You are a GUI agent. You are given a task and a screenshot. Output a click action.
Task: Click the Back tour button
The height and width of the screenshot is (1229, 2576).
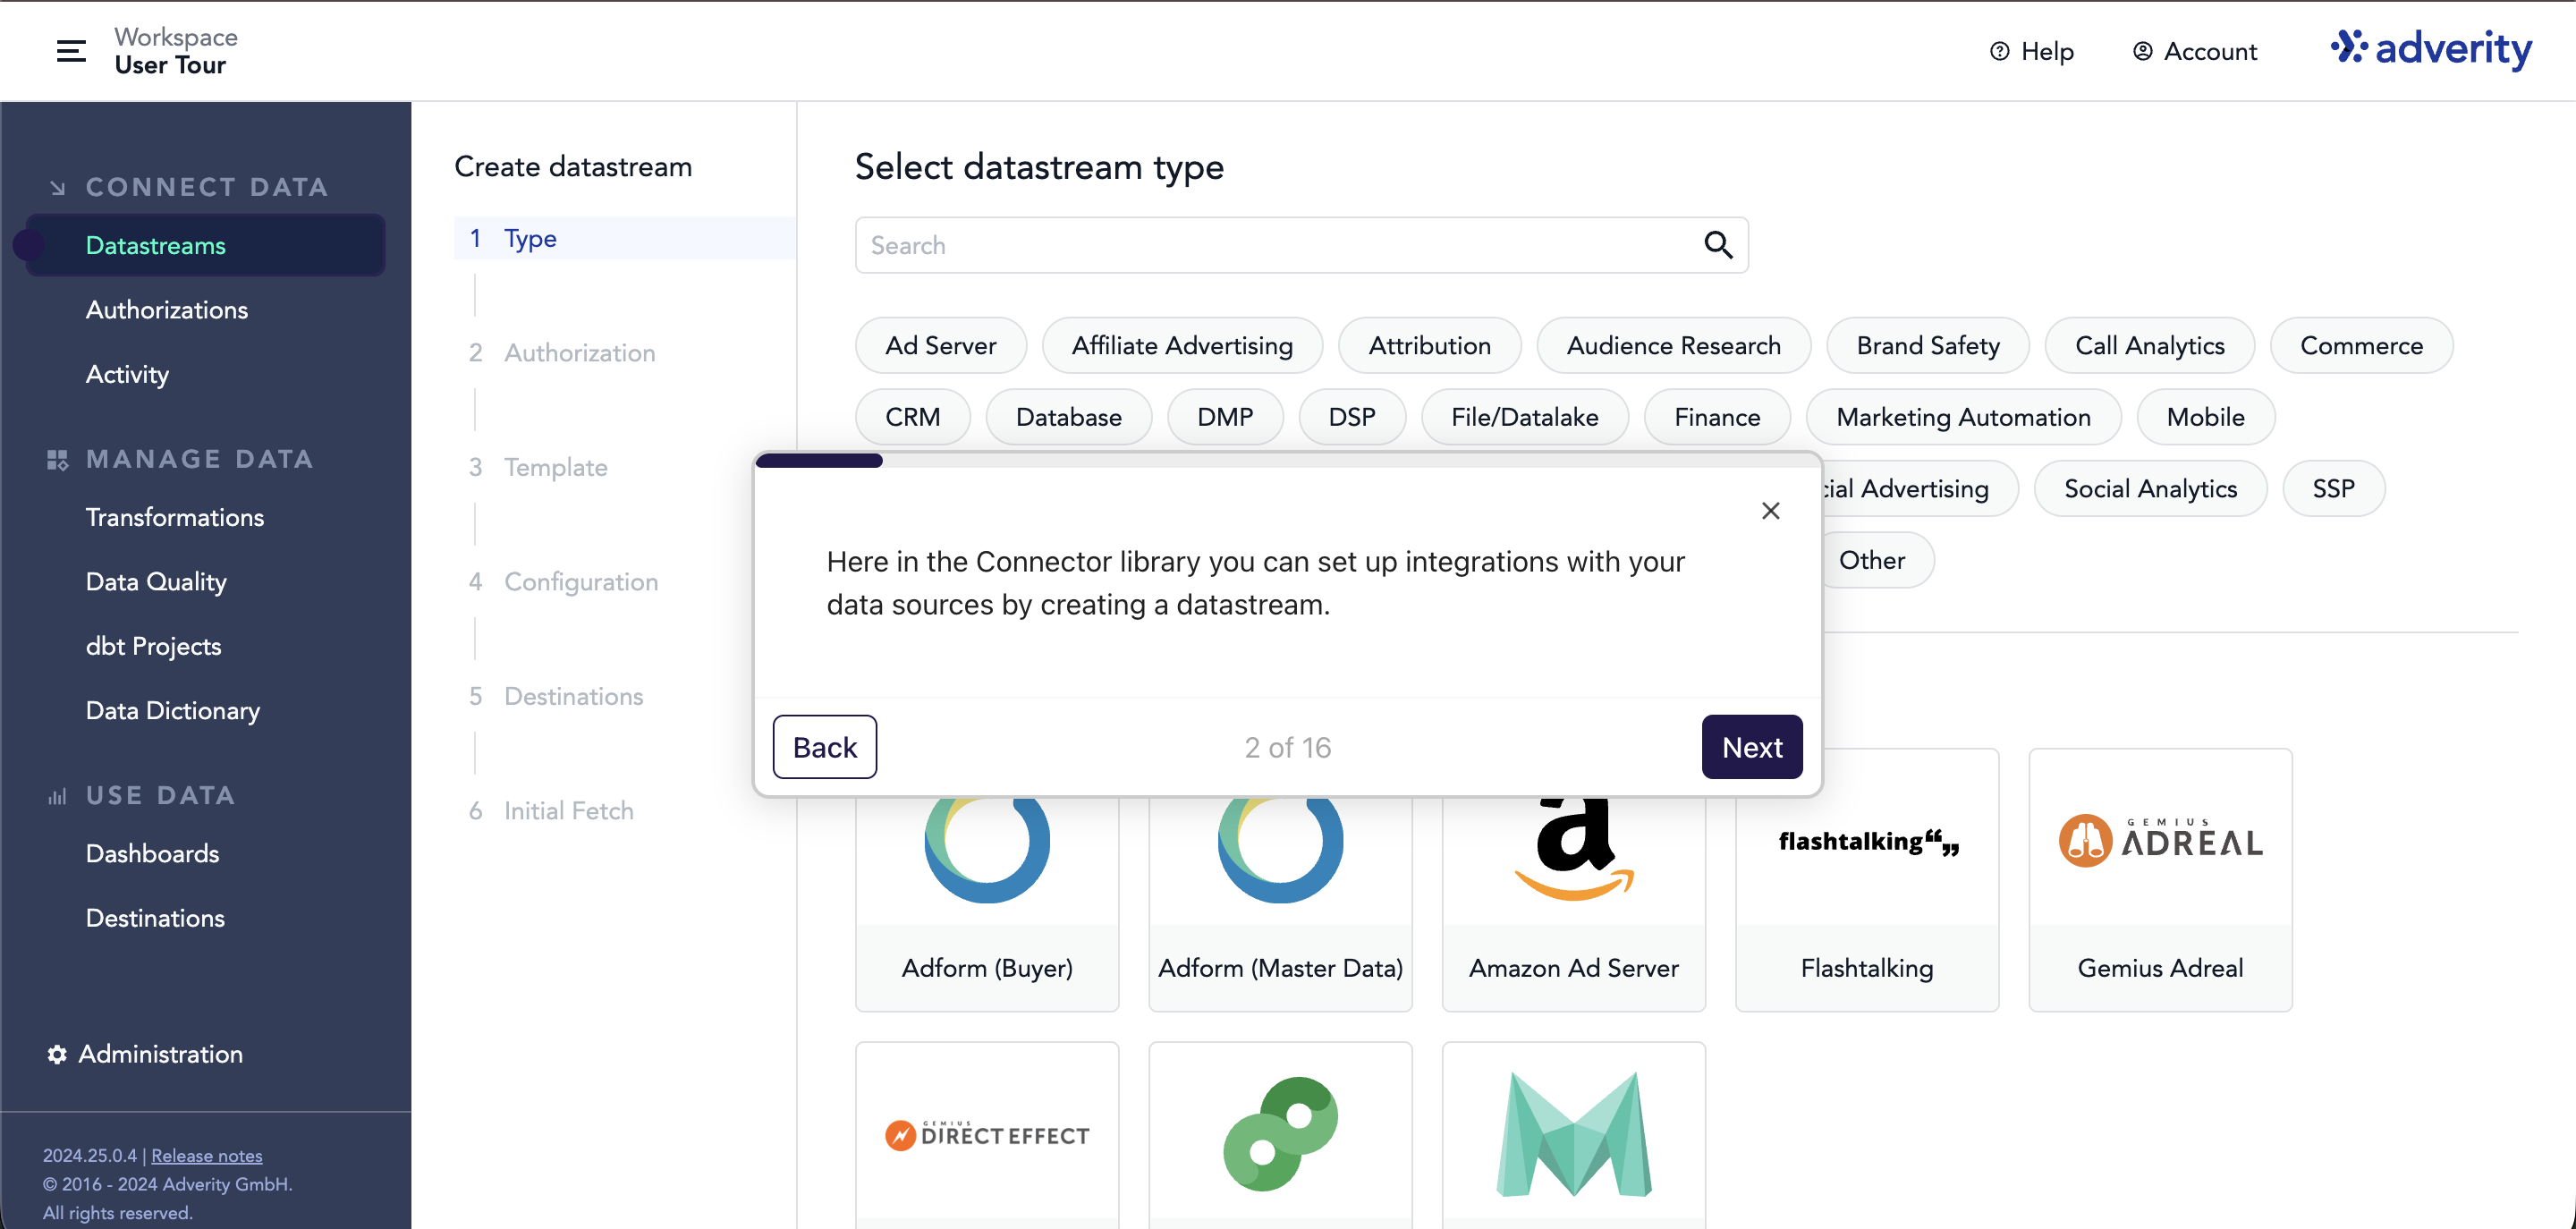pos(824,747)
